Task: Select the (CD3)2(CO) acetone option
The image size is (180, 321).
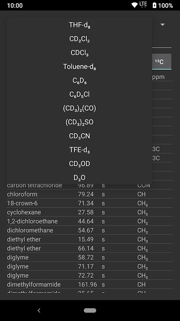Action: pyautogui.click(x=80, y=108)
